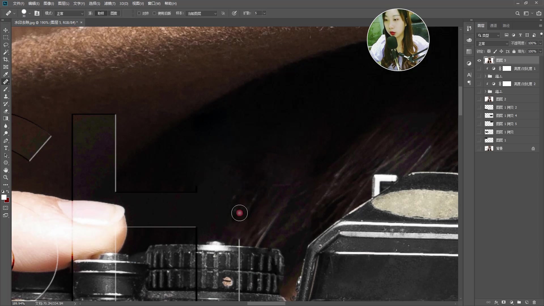Select the Blur tool
The width and height of the screenshot is (544, 306).
coord(6,126)
